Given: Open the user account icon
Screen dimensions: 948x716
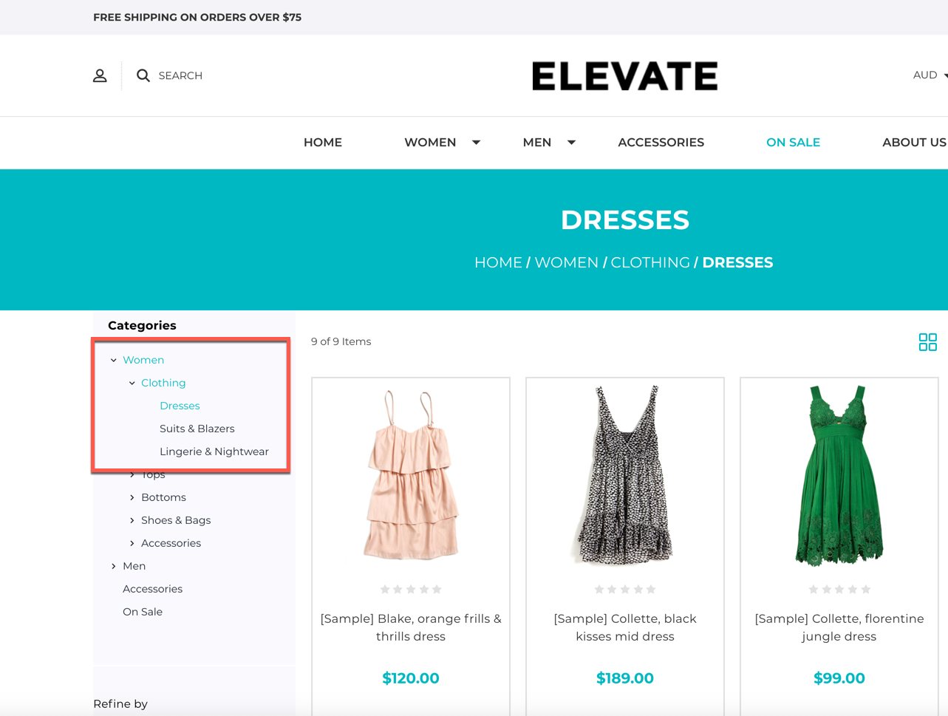Looking at the screenshot, I should pos(100,75).
